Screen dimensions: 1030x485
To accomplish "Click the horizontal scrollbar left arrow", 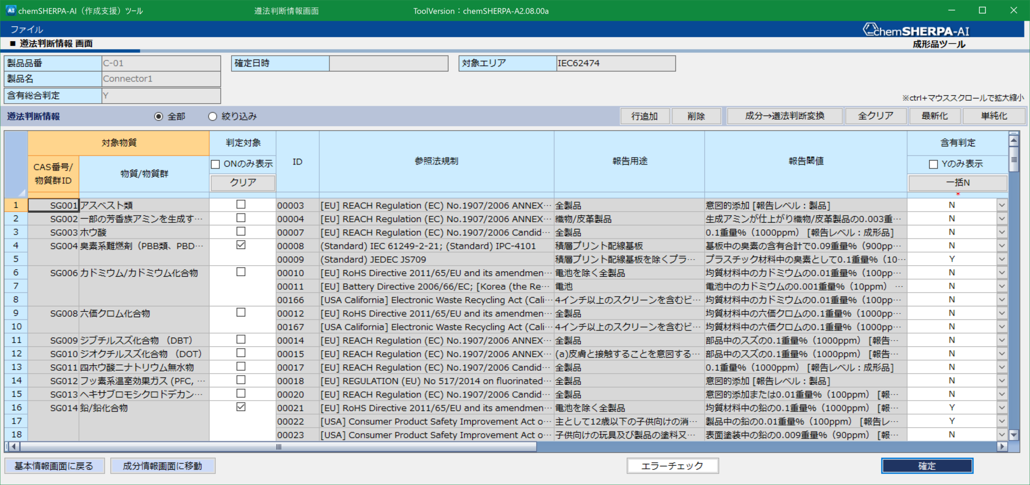I will point(15,446).
